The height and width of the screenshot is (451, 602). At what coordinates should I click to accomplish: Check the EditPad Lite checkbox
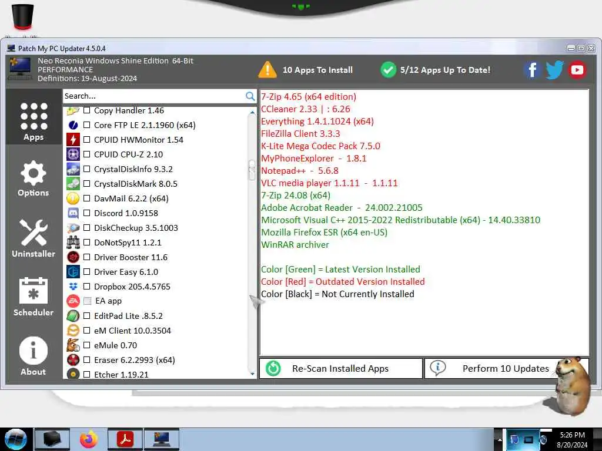coord(87,315)
